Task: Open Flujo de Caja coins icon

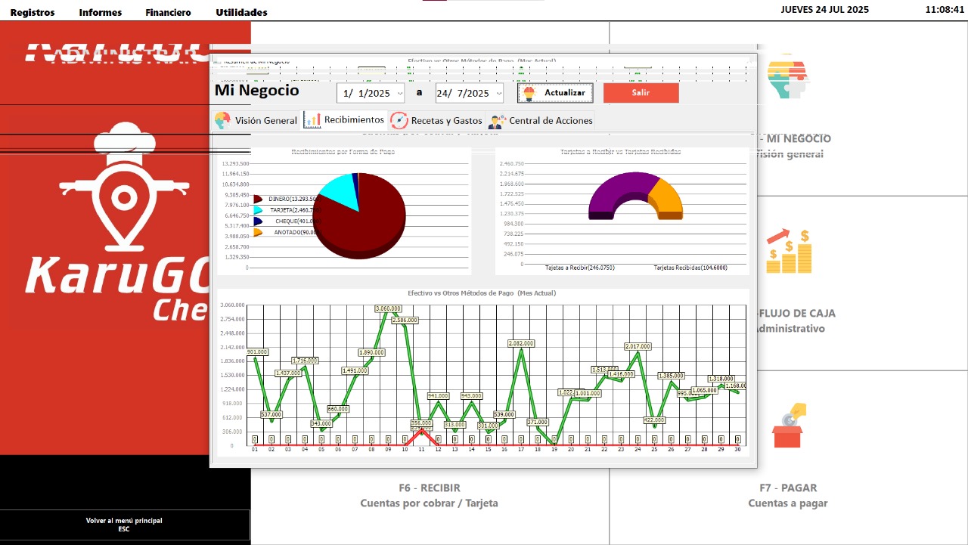Action: click(789, 252)
